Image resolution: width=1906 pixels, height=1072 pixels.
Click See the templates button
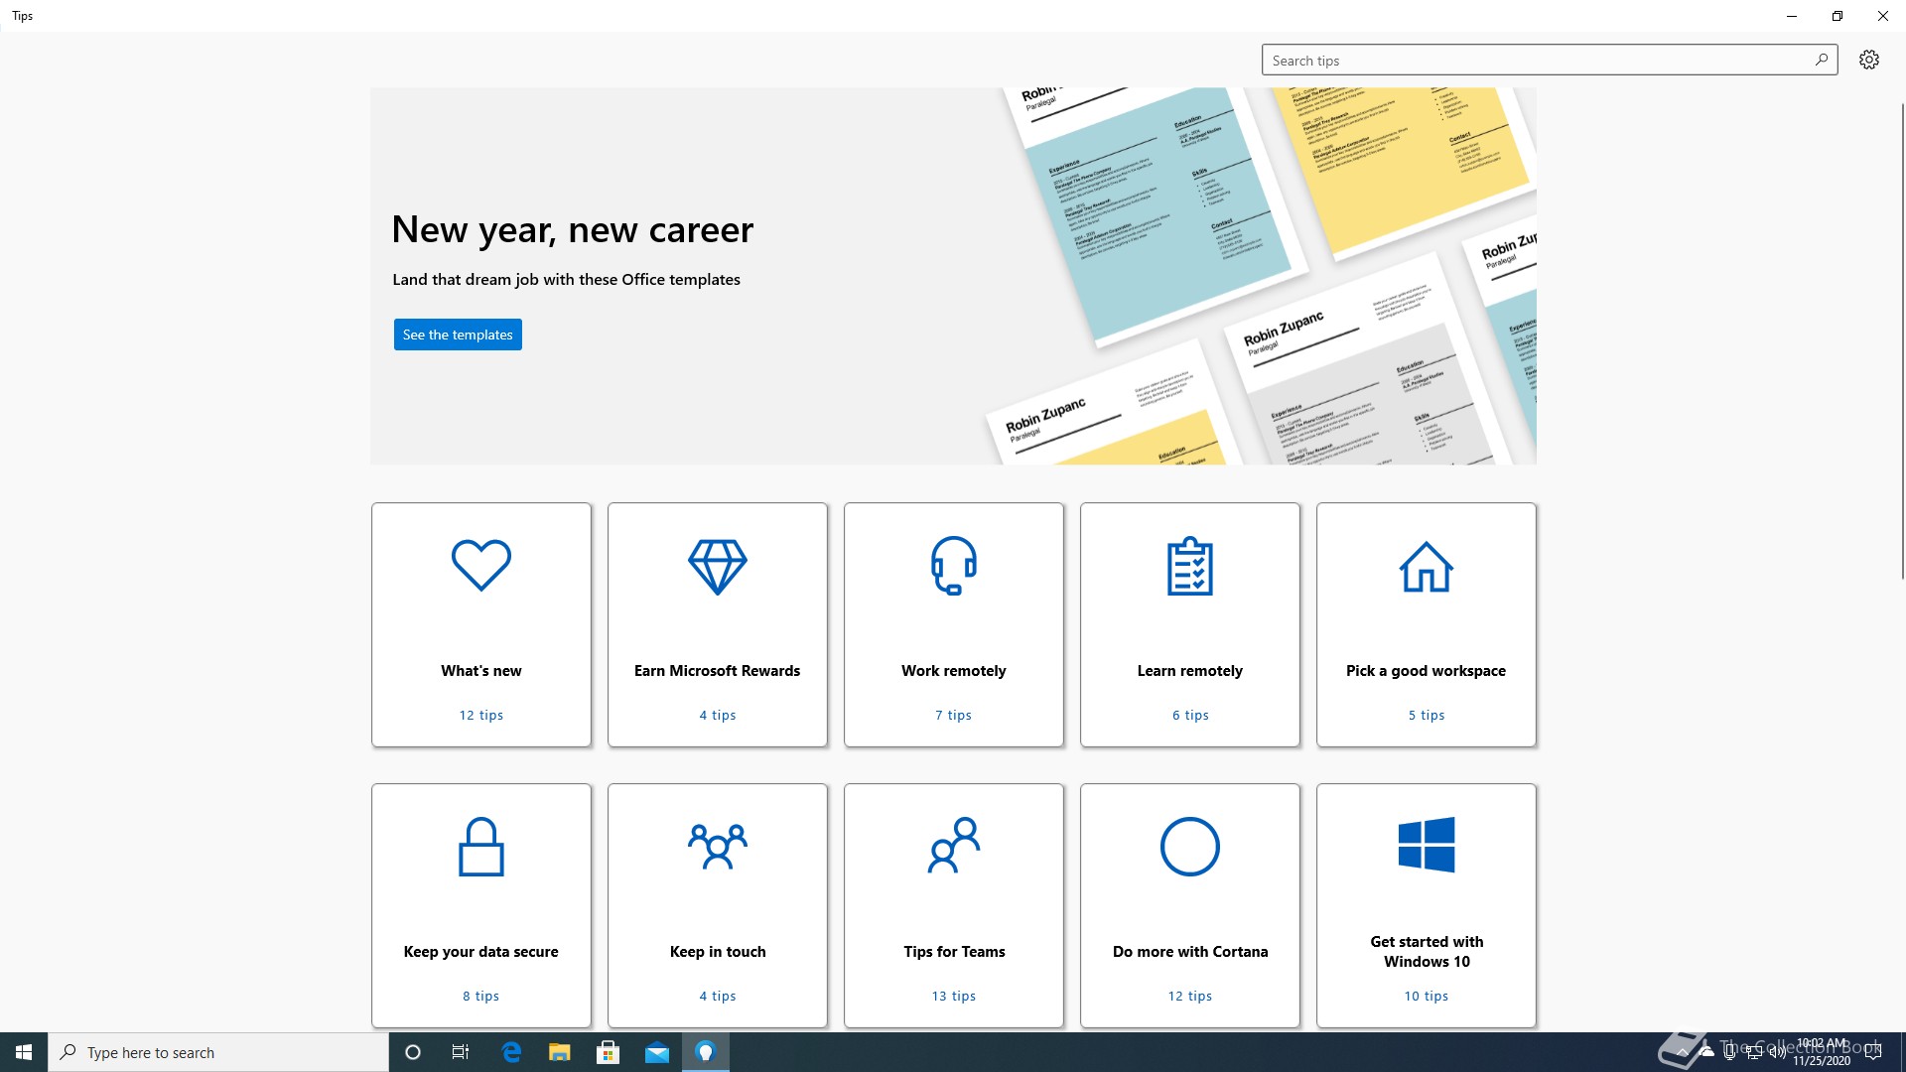[458, 335]
